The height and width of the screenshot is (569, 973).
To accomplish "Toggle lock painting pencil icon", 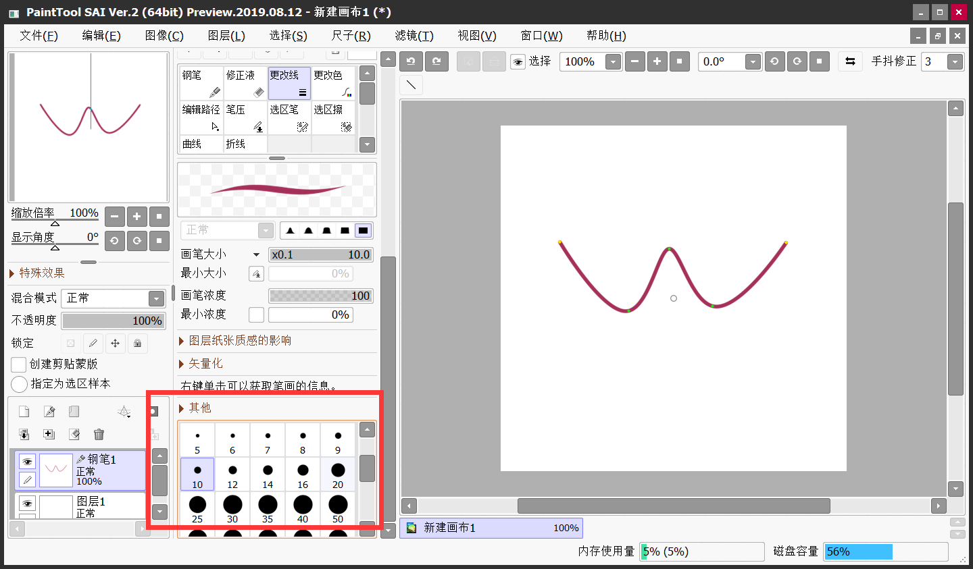I will tap(93, 343).
